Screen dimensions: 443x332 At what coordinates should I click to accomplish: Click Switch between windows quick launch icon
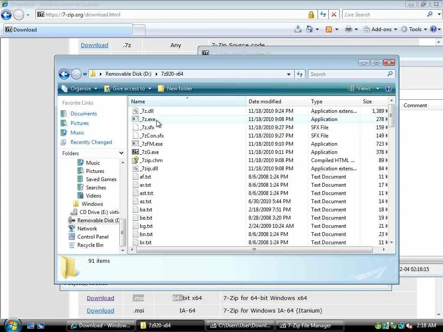[x=41, y=326]
